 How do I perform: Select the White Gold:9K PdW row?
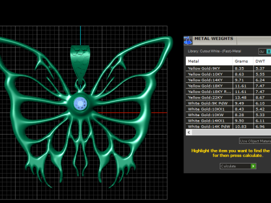[x=229, y=103]
